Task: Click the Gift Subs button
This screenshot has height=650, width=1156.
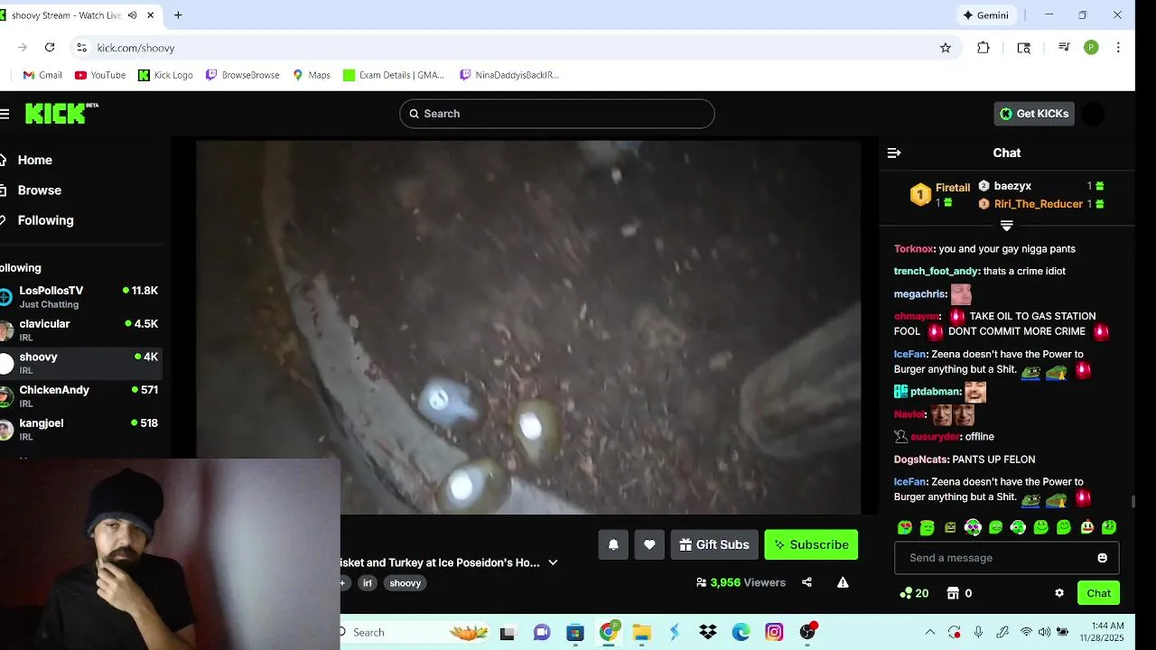Action: tap(714, 544)
